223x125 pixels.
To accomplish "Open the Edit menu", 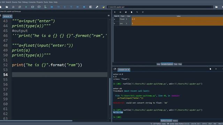I will (x=3, y=2).
